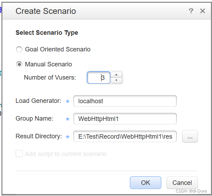Open the help question mark icon

[191, 11]
